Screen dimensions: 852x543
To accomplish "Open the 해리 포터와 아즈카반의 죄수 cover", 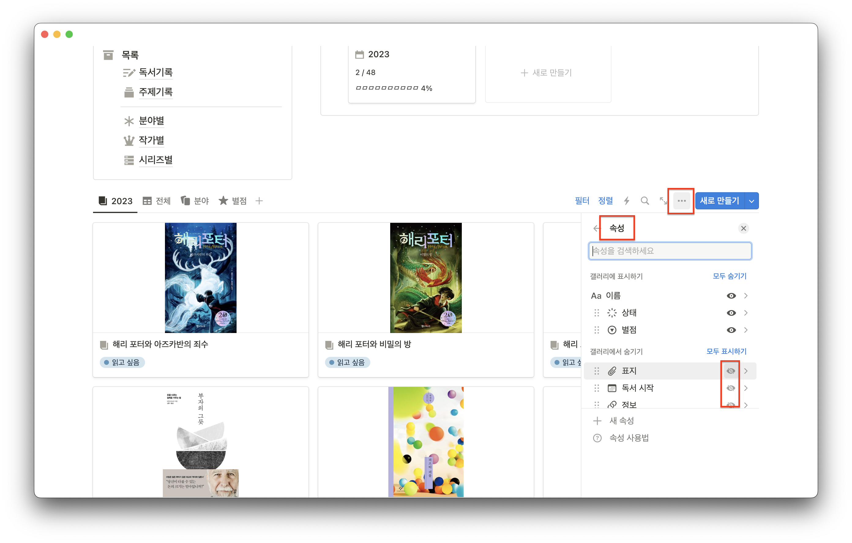I will [x=201, y=278].
